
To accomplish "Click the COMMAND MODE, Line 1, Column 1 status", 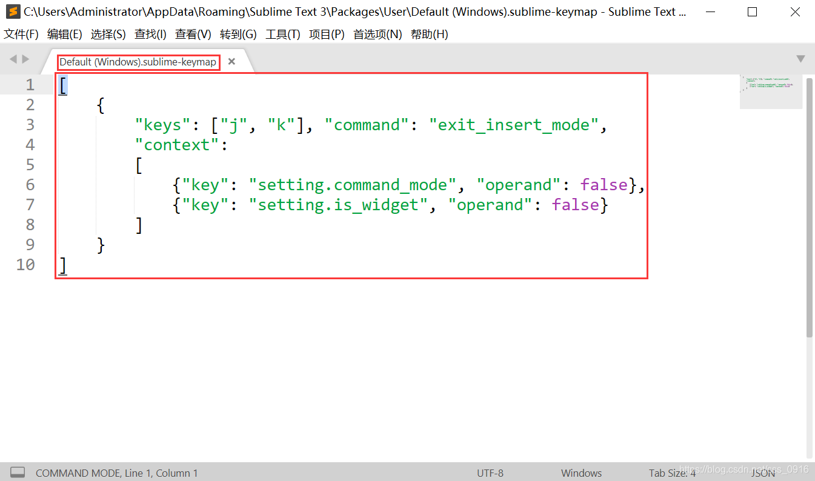I will 117,473.
